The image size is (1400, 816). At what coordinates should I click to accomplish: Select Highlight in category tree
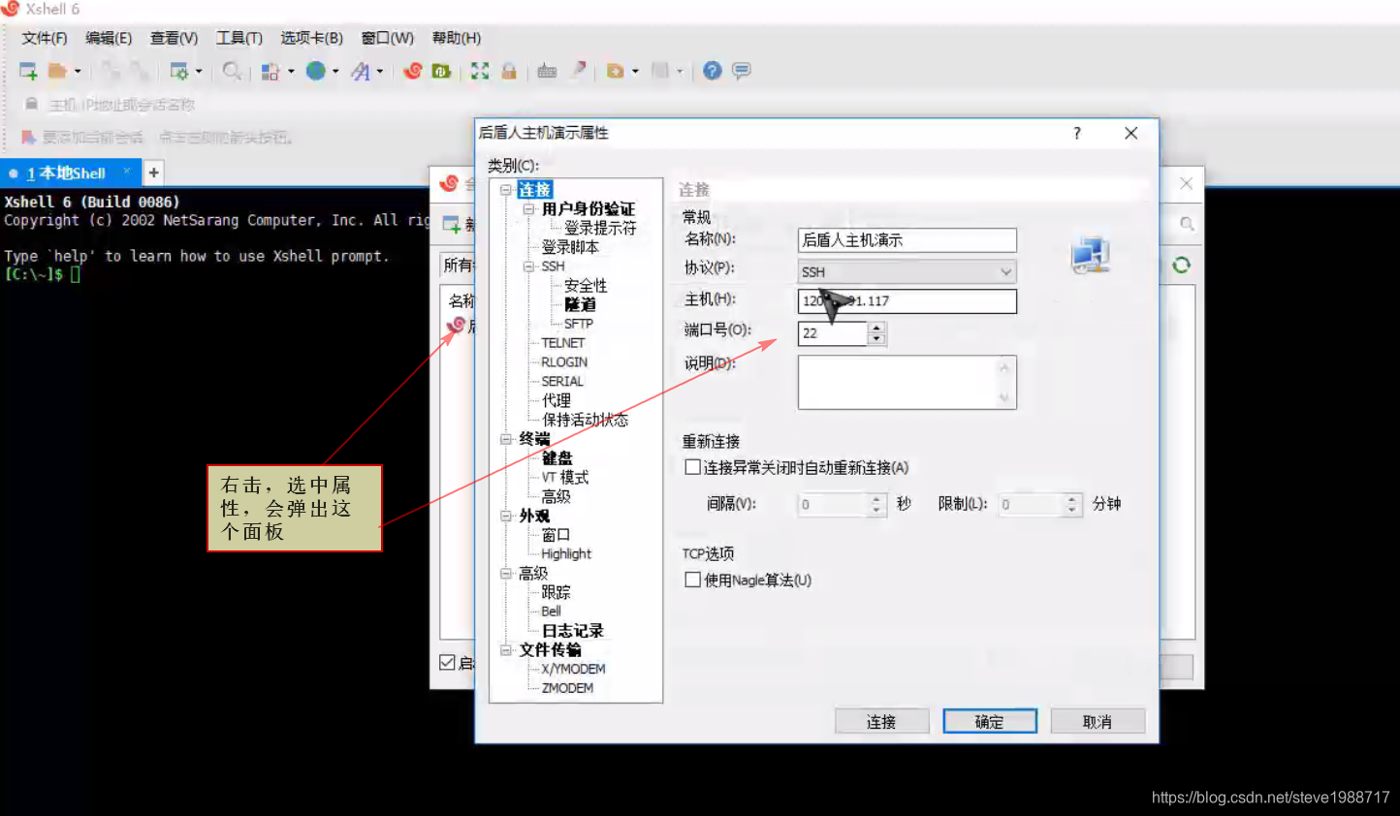566,554
